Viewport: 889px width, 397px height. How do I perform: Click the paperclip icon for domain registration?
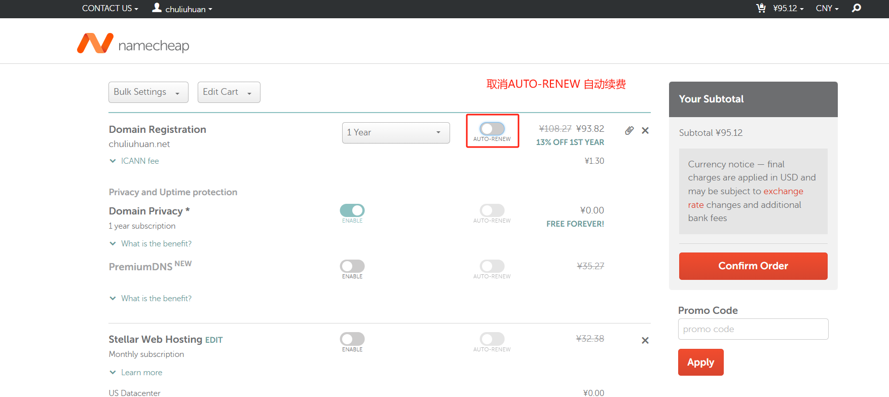(629, 130)
